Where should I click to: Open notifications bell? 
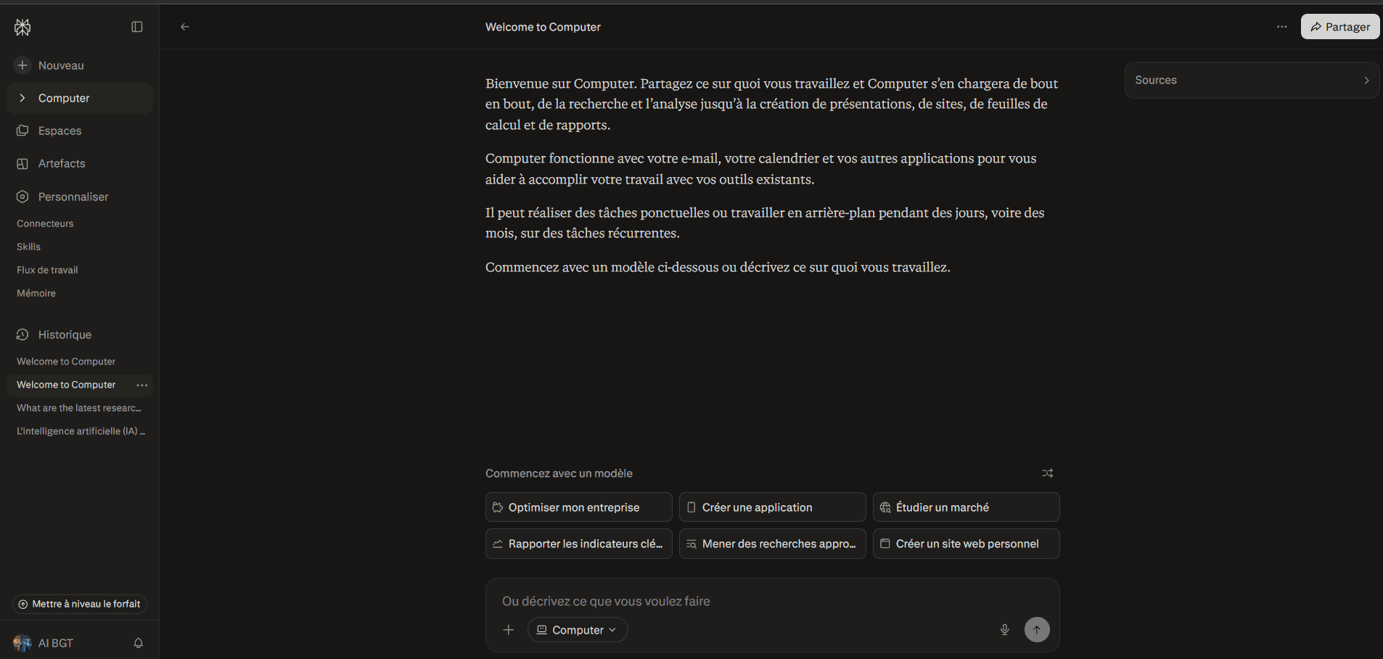(x=139, y=643)
